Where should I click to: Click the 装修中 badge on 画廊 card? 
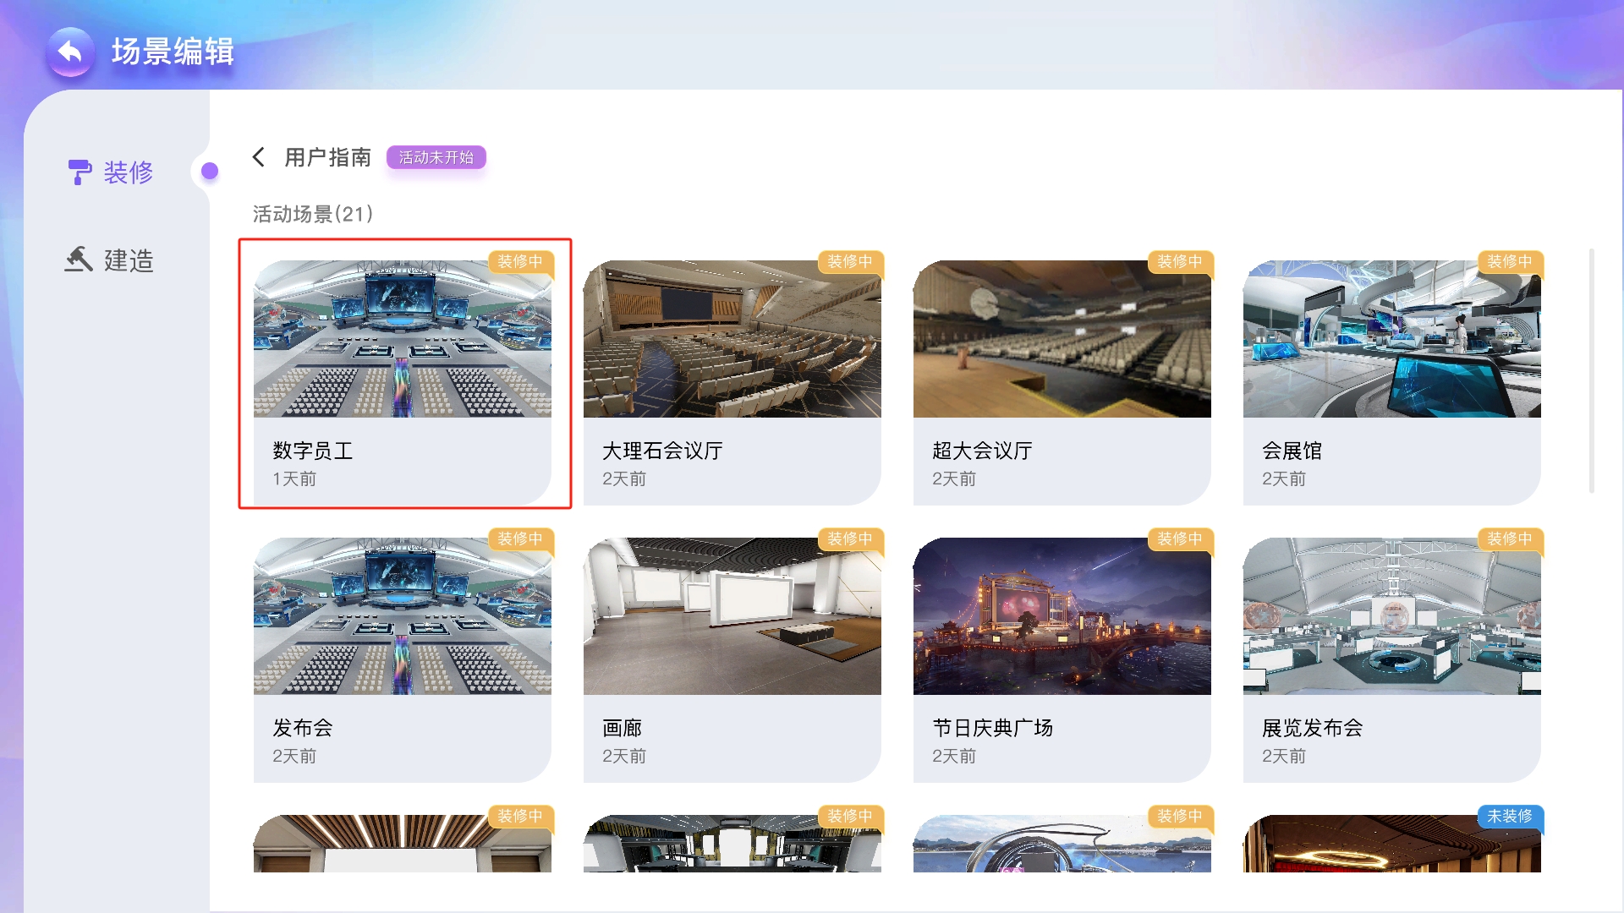(x=850, y=539)
